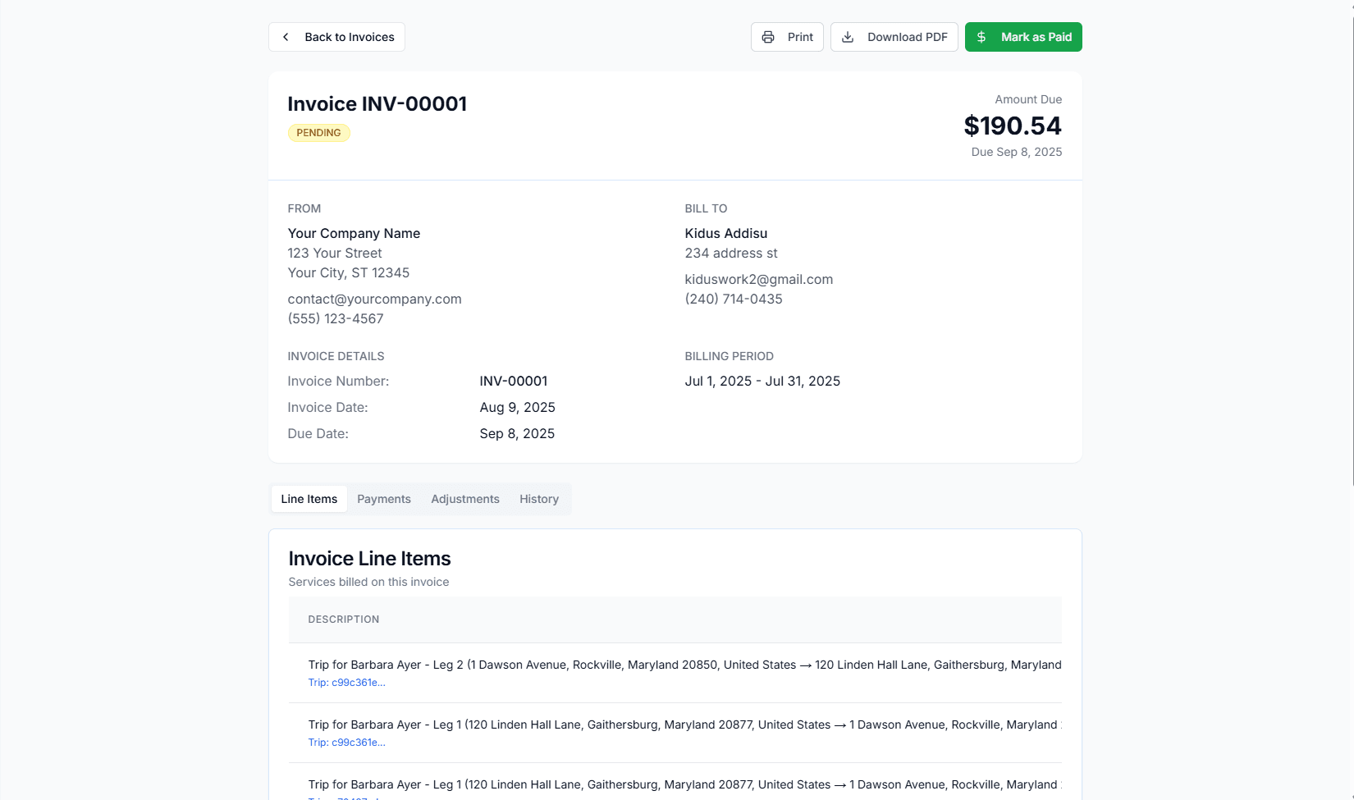1354x800 pixels.
Task: Switch to the Payments tab
Action: (383, 499)
